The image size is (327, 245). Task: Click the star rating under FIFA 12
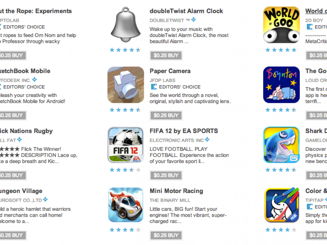pyautogui.click(x=125, y=170)
